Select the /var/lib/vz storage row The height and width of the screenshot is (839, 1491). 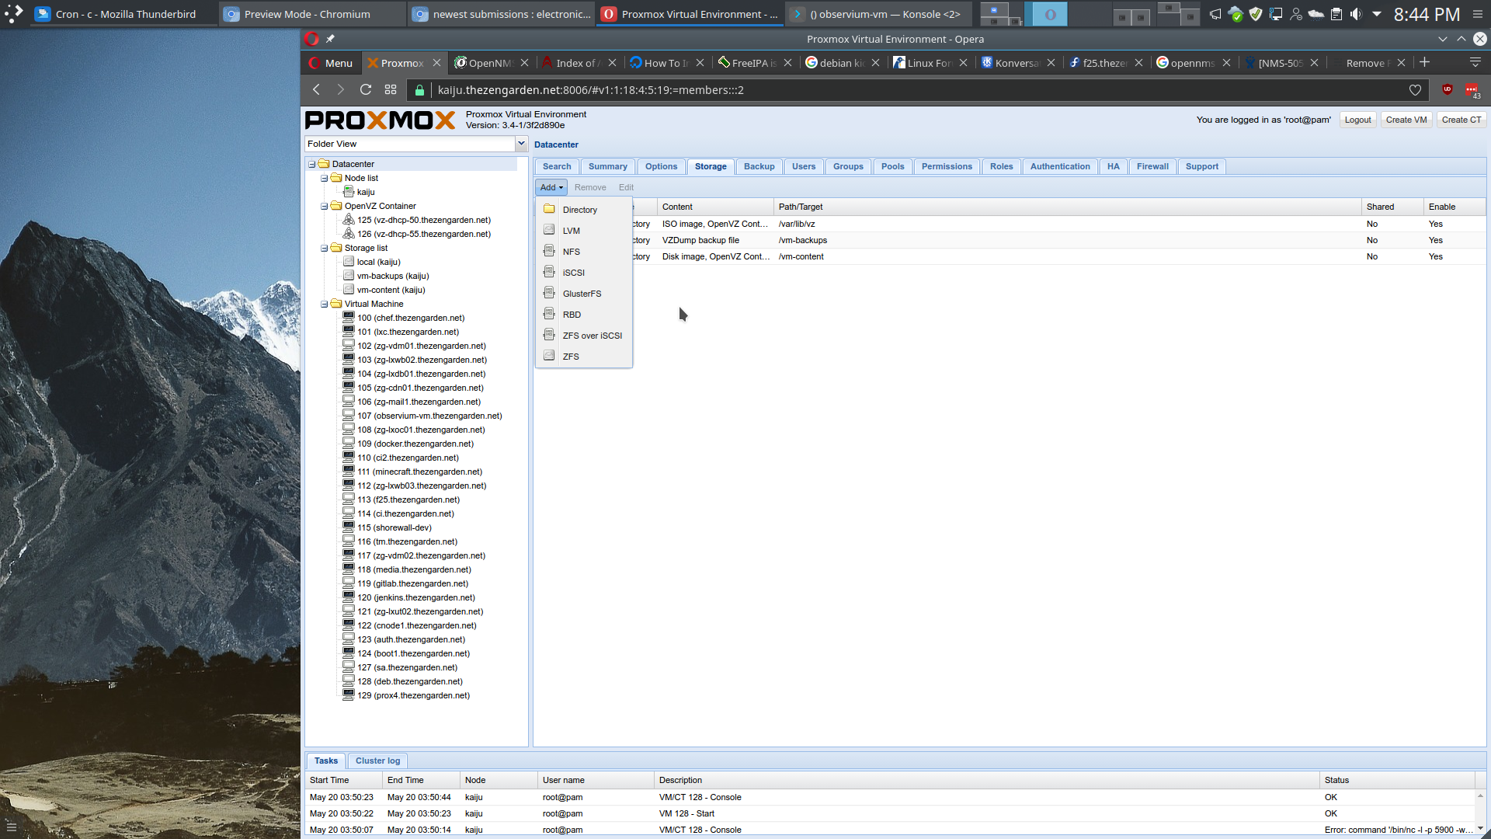(x=1010, y=224)
